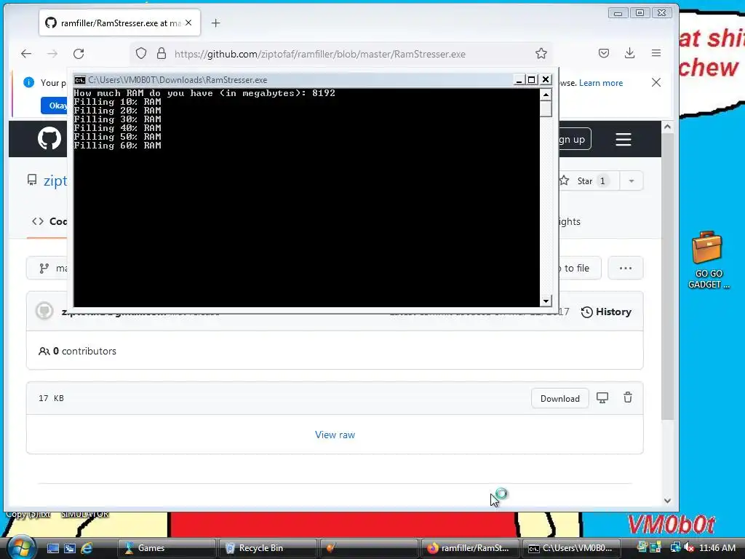745x559 pixels.
Task: Reload the current GitHub page
Action: 79,54
